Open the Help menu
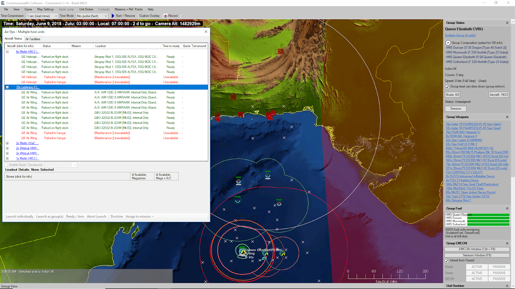The image size is (515, 289). click(x=151, y=9)
